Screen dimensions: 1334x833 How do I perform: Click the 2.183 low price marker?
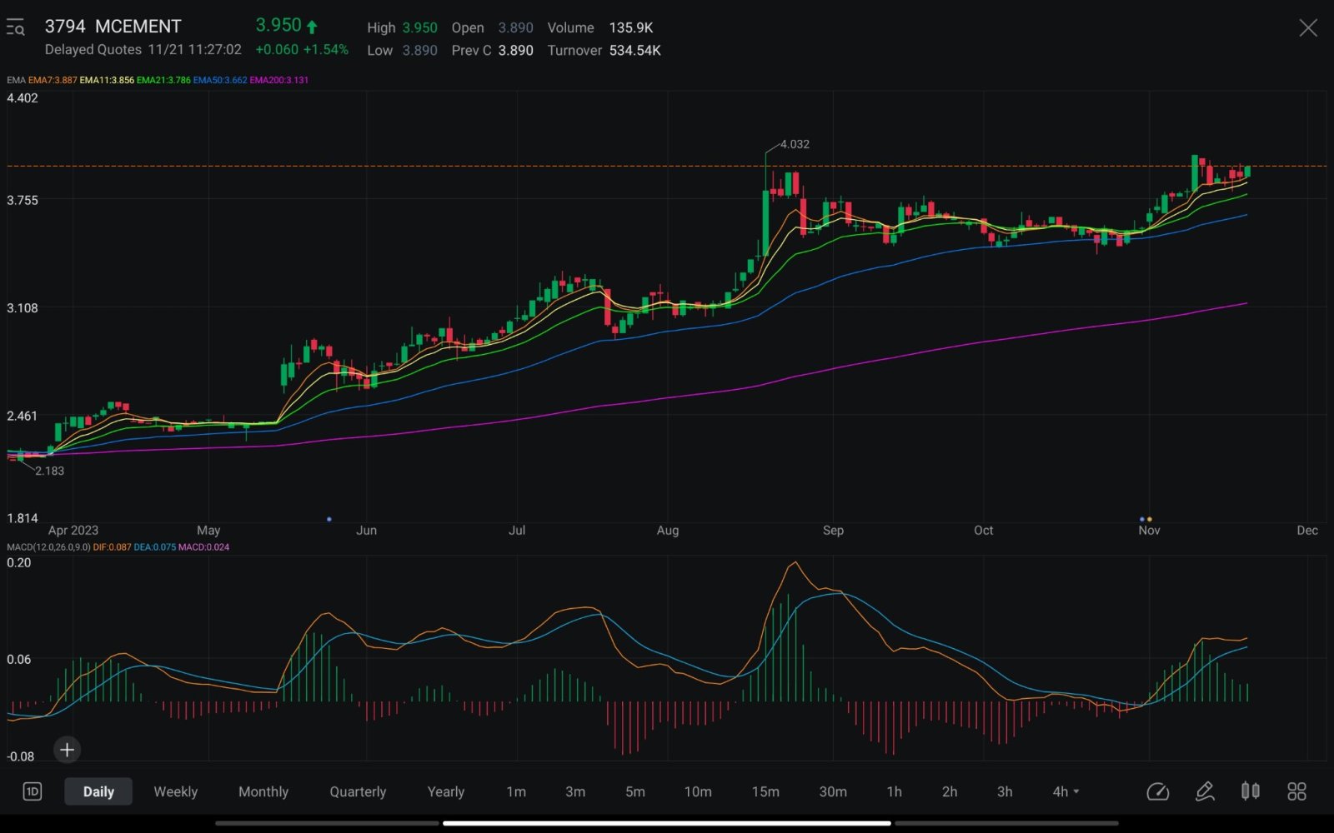click(x=49, y=471)
